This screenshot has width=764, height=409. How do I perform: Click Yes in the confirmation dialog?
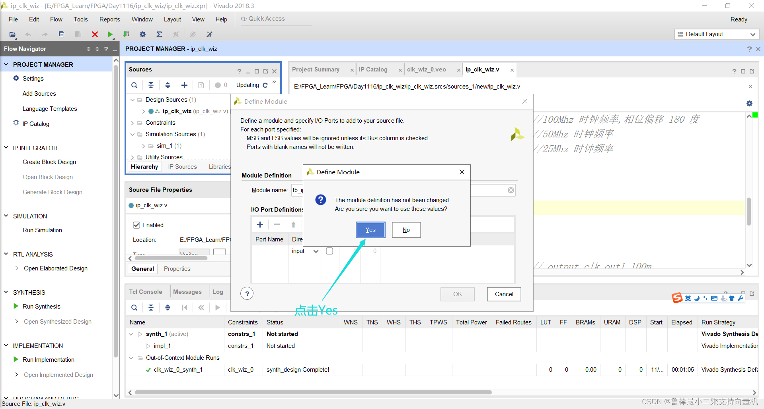[370, 230]
